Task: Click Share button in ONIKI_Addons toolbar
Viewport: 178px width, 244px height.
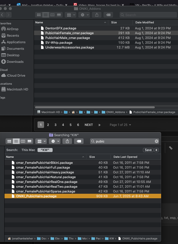Action: [97, 15]
